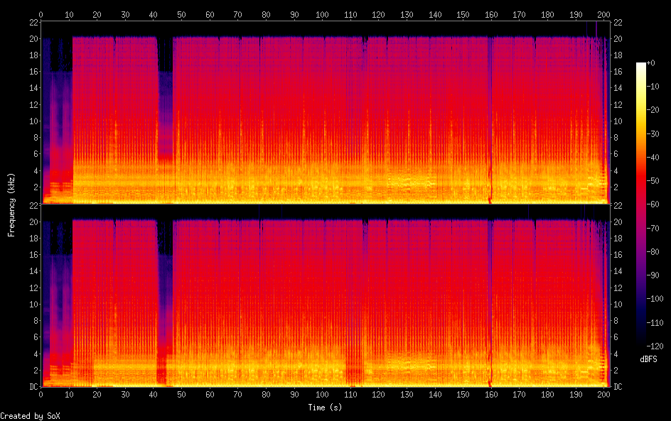
Task: Click the '200' tick on the bottom time axis
Action: 603,395
